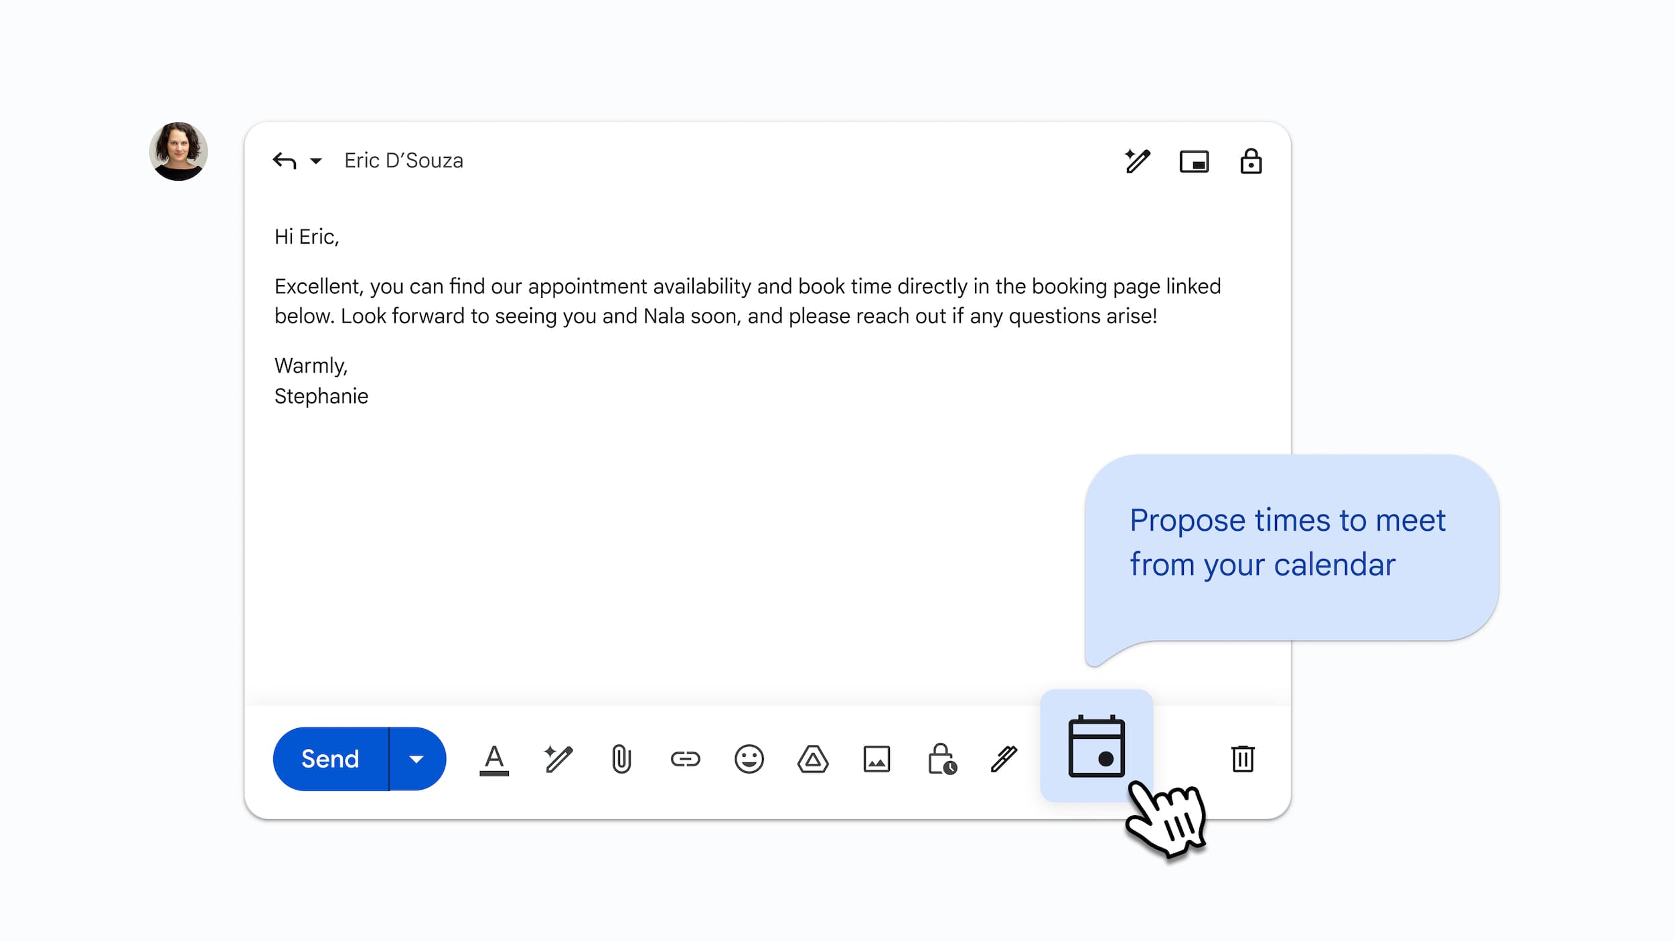1674x941 pixels.
Task: Insert files from Google Drive
Action: [813, 759]
